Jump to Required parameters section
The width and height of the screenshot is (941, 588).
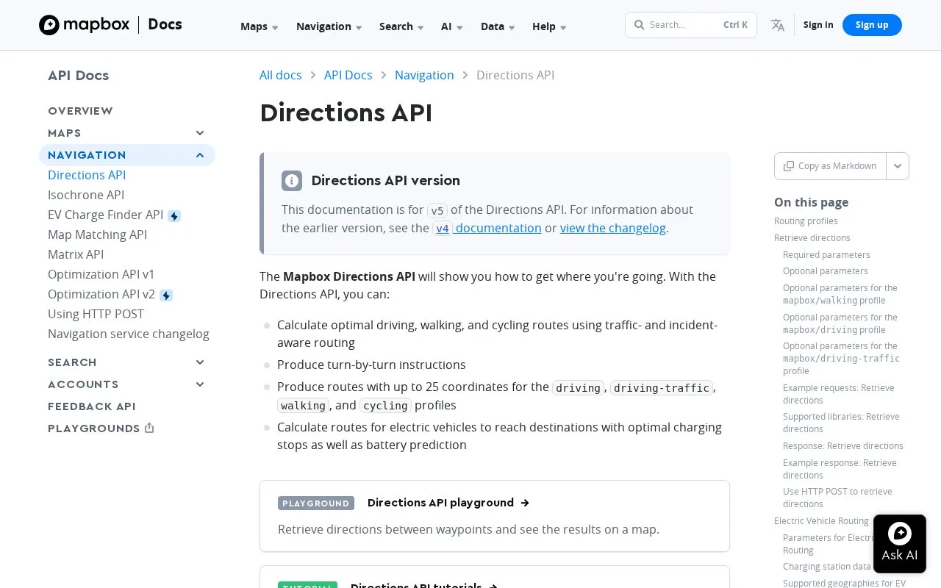coord(826,255)
